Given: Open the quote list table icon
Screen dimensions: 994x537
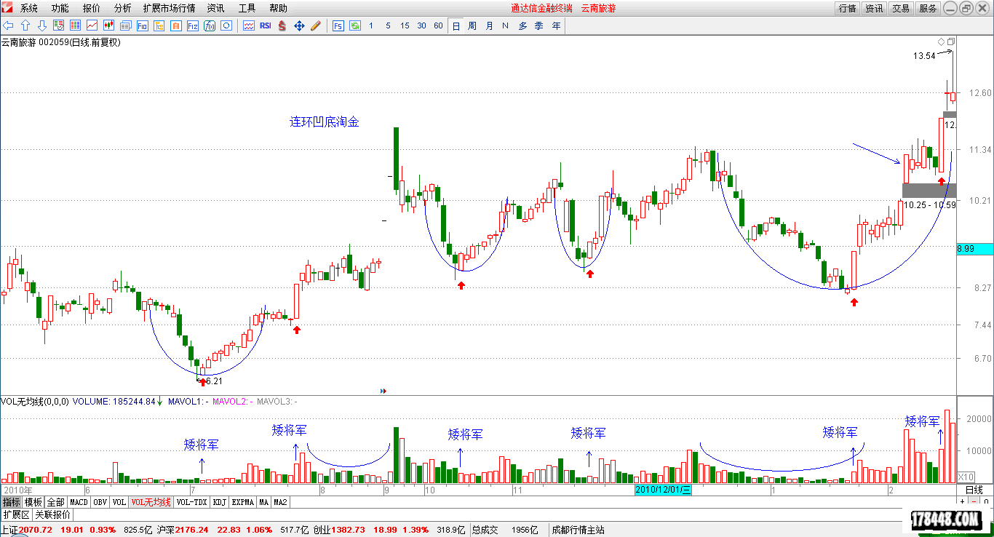Looking at the screenshot, I should coord(75,25).
